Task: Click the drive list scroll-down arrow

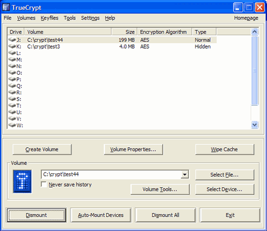Action: pos(254,125)
